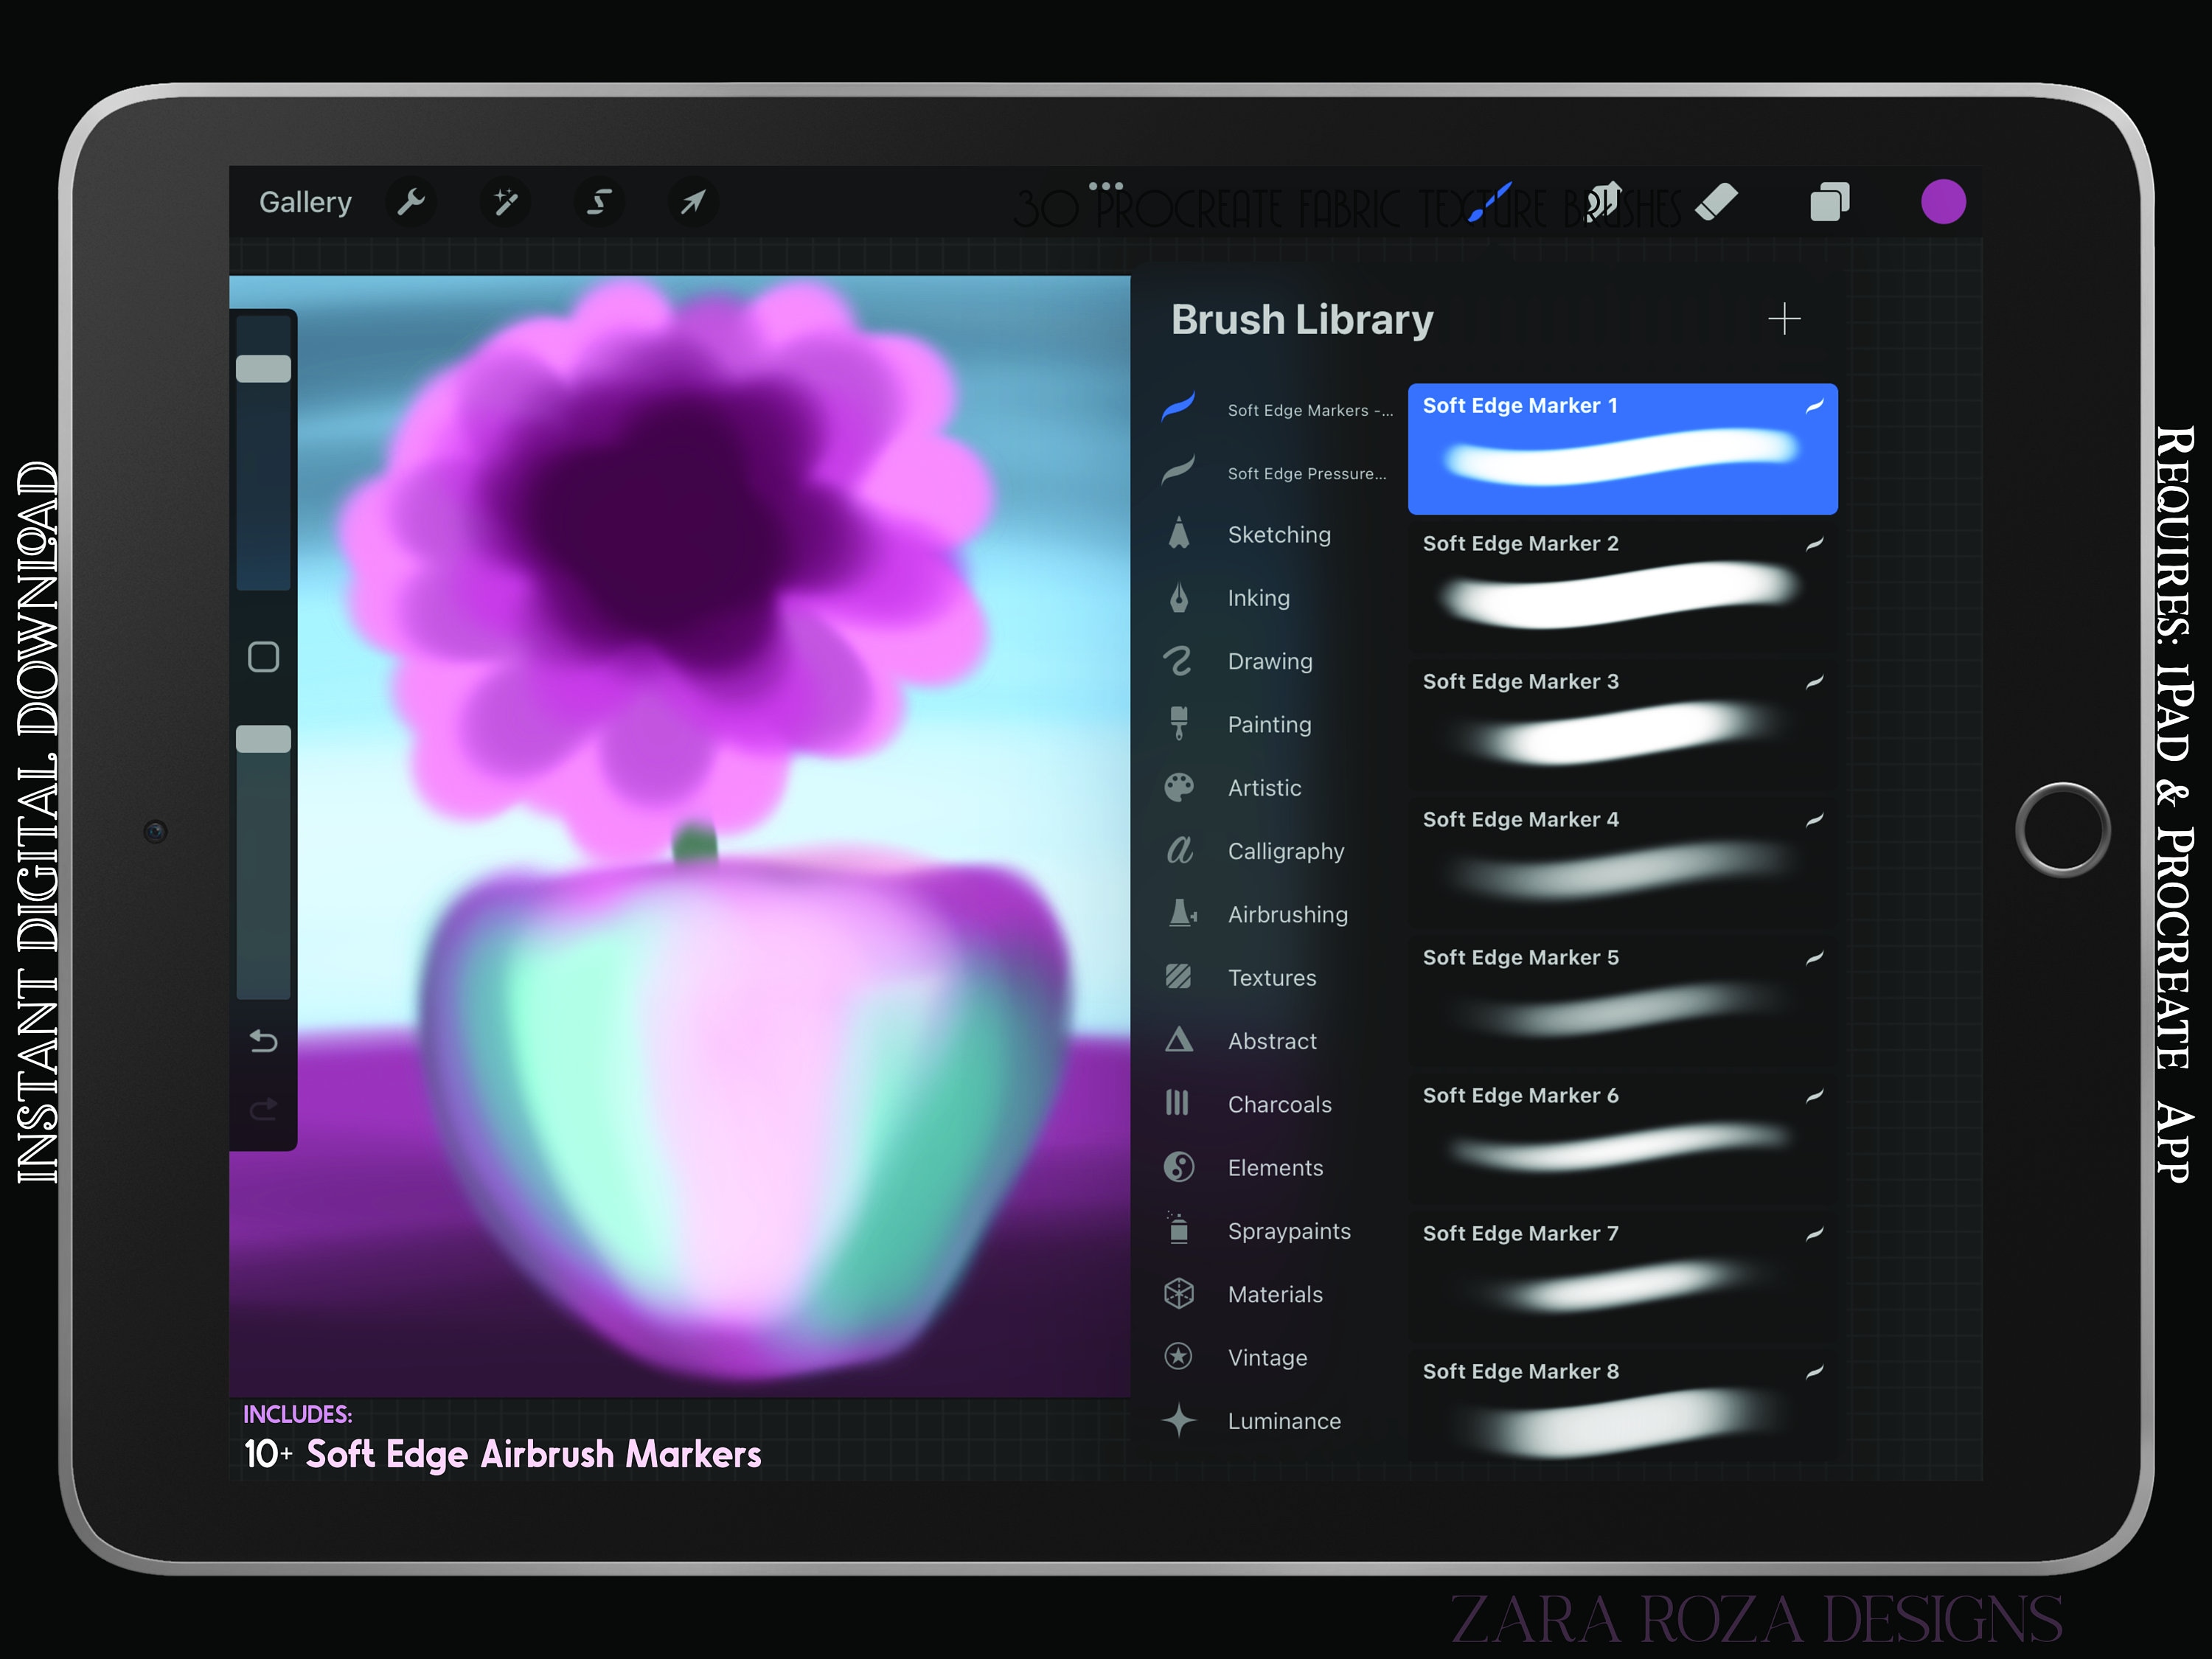Select the Luminance brush set
The height and width of the screenshot is (1659, 2212).
tap(1284, 1421)
